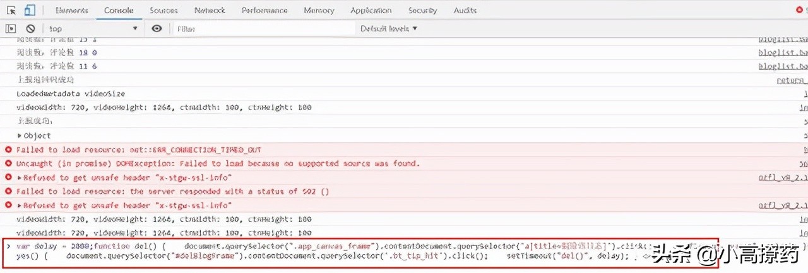This screenshot has width=808, height=273.
Task: Open the top JavaScript context dropdown
Action: [93, 29]
